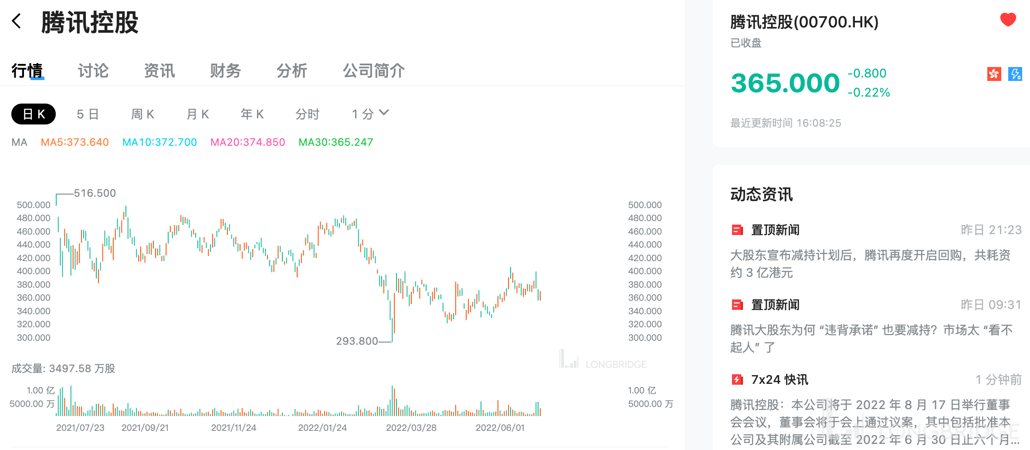The height and width of the screenshot is (450, 1030).
Task: Click the 293.800 low price marker
Action: (357, 341)
